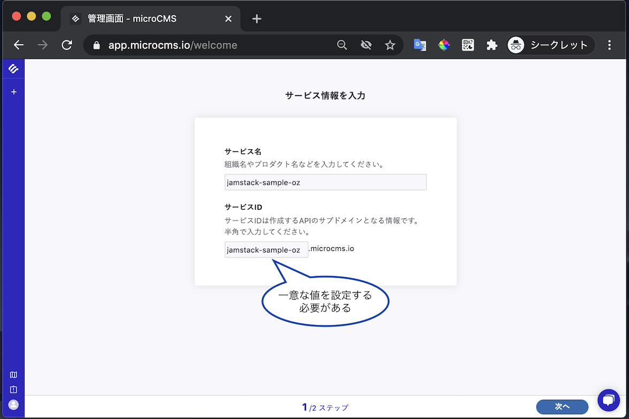629x419 pixels.
Task: Go back with the browser back arrow
Action: pyautogui.click(x=18, y=45)
